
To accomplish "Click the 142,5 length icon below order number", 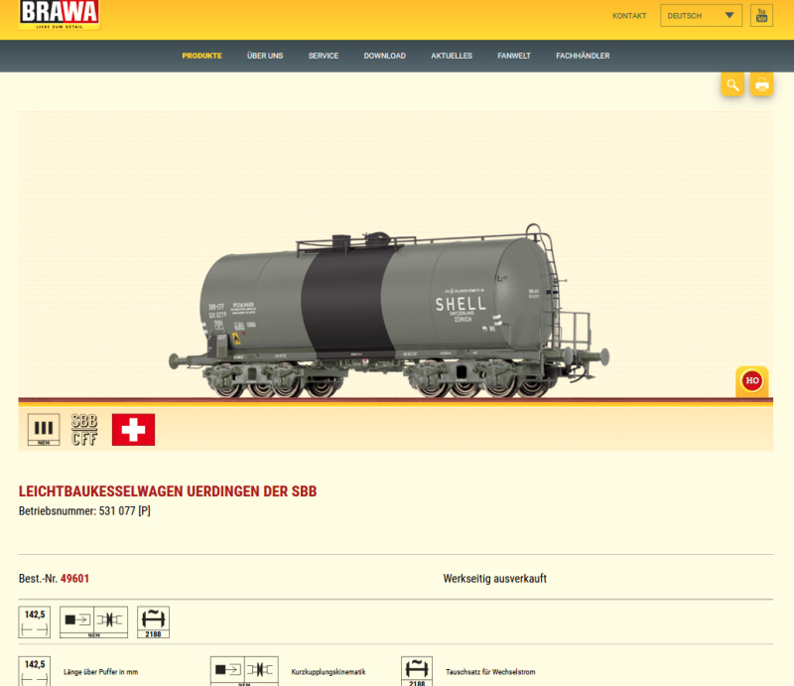I will coord(35,622).
